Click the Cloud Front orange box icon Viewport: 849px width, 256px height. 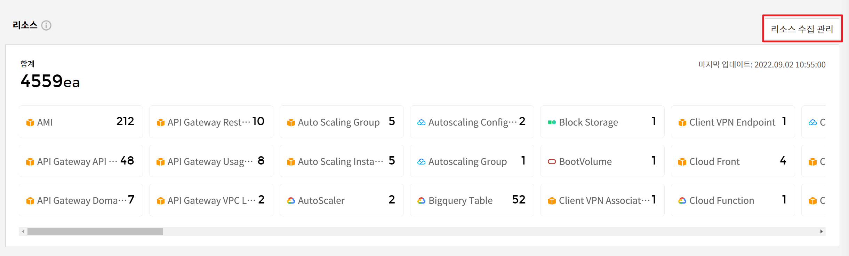682,162
